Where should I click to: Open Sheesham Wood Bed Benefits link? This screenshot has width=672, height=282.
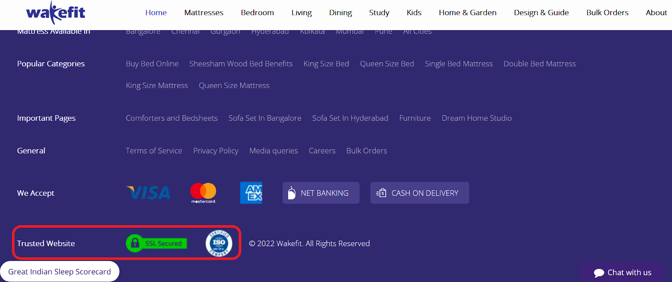coord(241,64)
